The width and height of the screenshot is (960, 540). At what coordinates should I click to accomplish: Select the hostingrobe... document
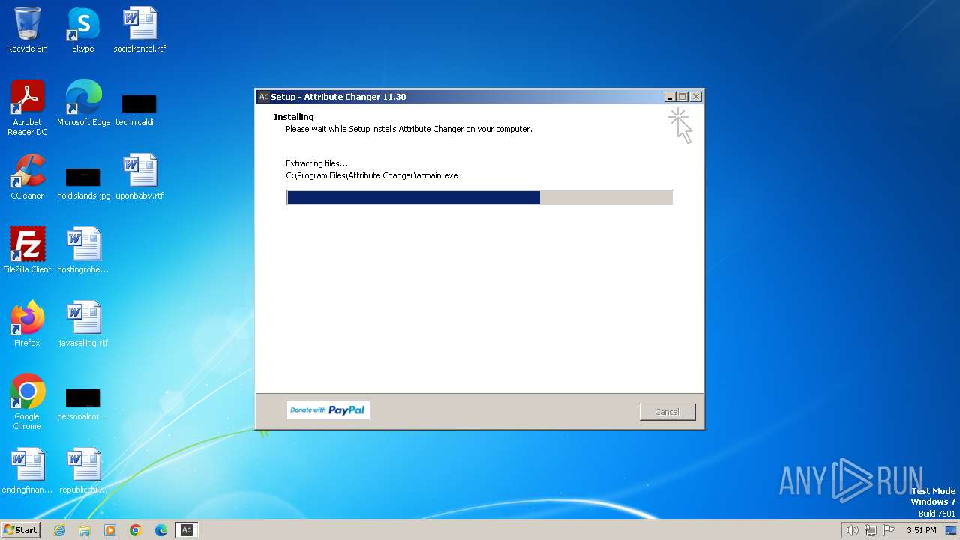pyautogui.click(x=83, y=250)
